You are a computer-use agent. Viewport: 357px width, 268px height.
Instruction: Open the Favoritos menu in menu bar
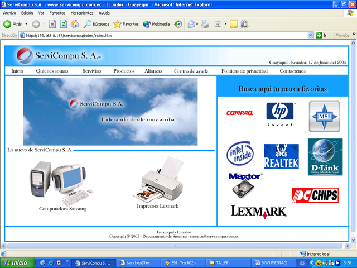pyautogui.click(x=57, y=13)
